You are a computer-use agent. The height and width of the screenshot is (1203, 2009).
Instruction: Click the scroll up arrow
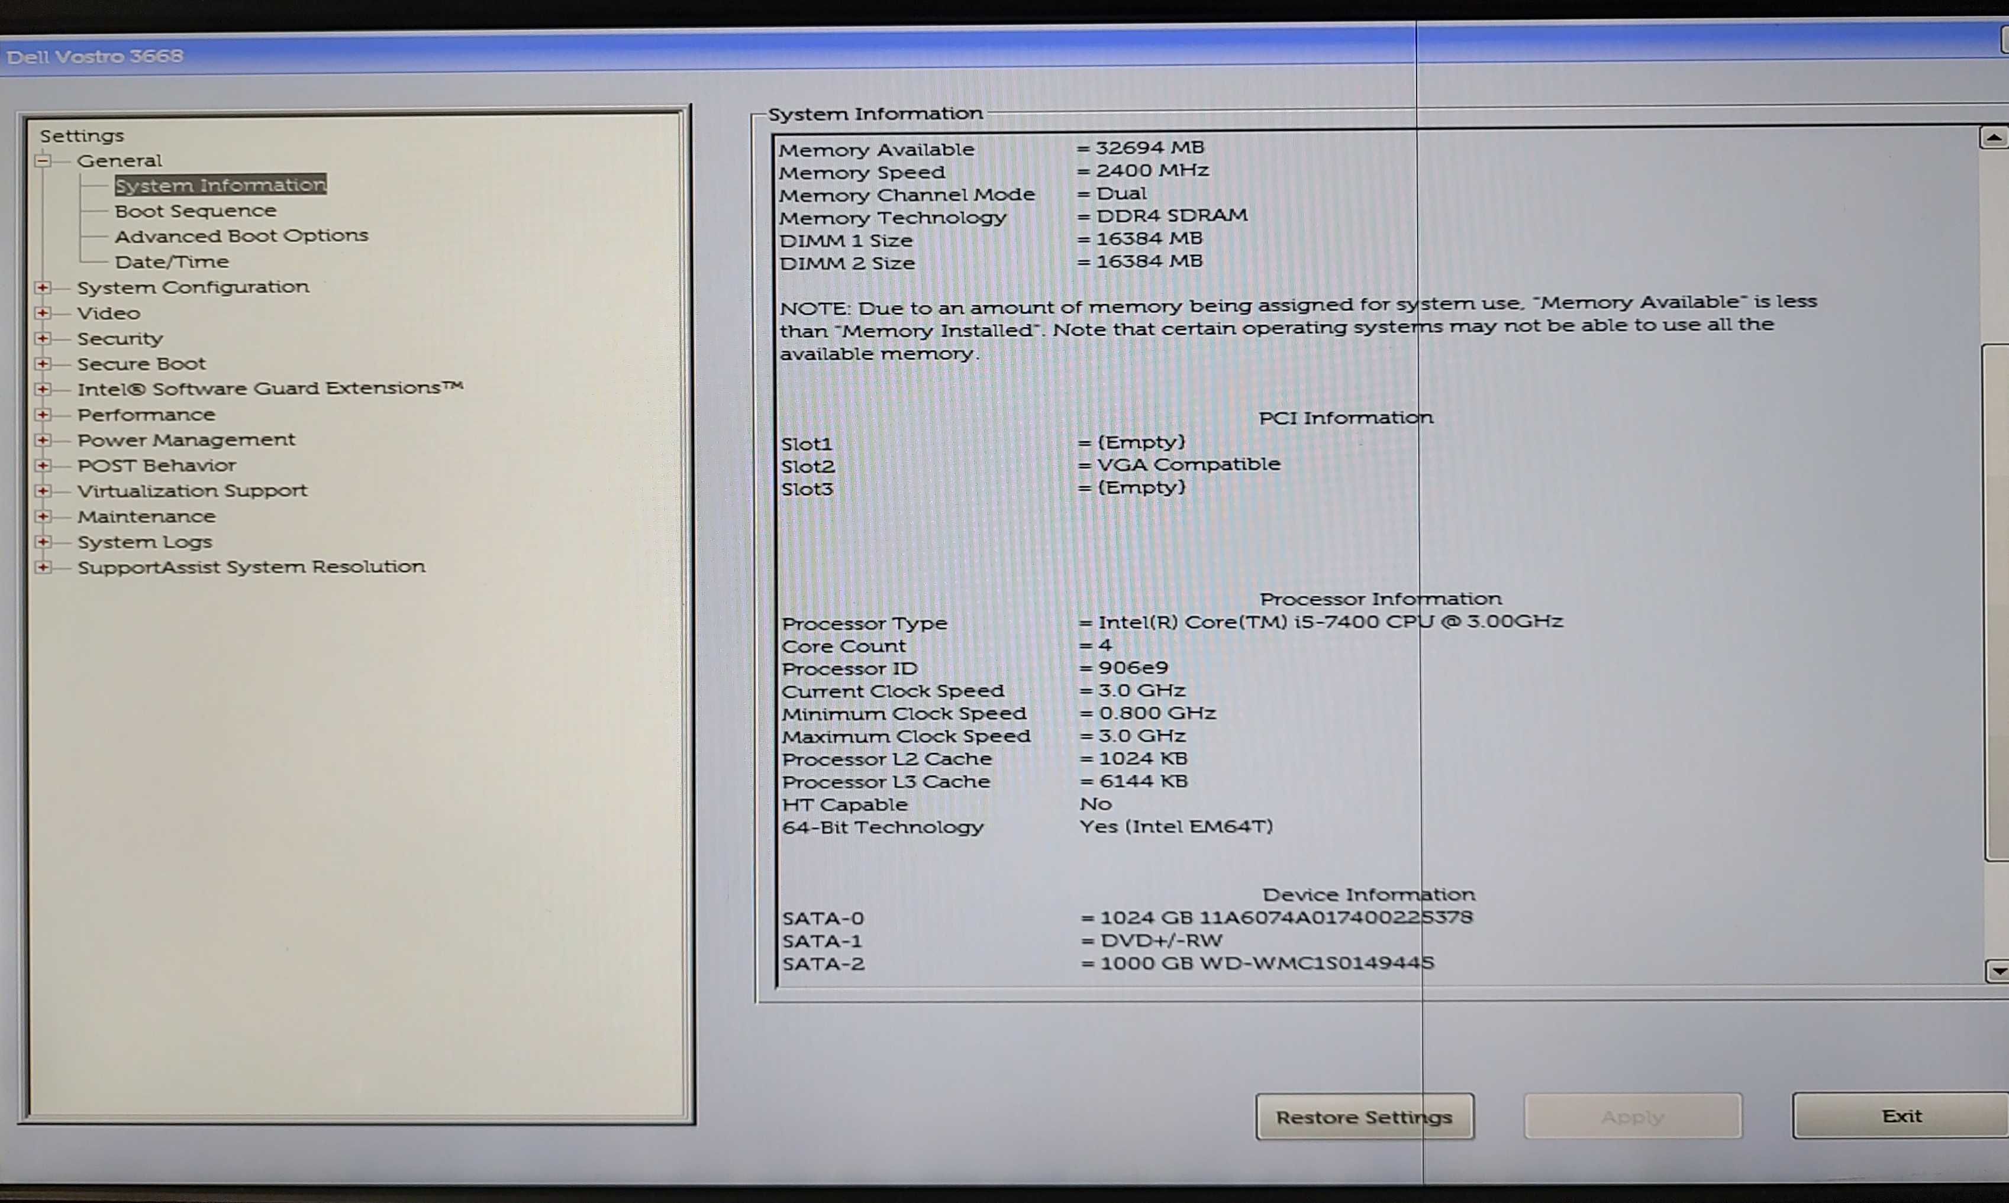pyautogui.click(x=1994, y=138)
